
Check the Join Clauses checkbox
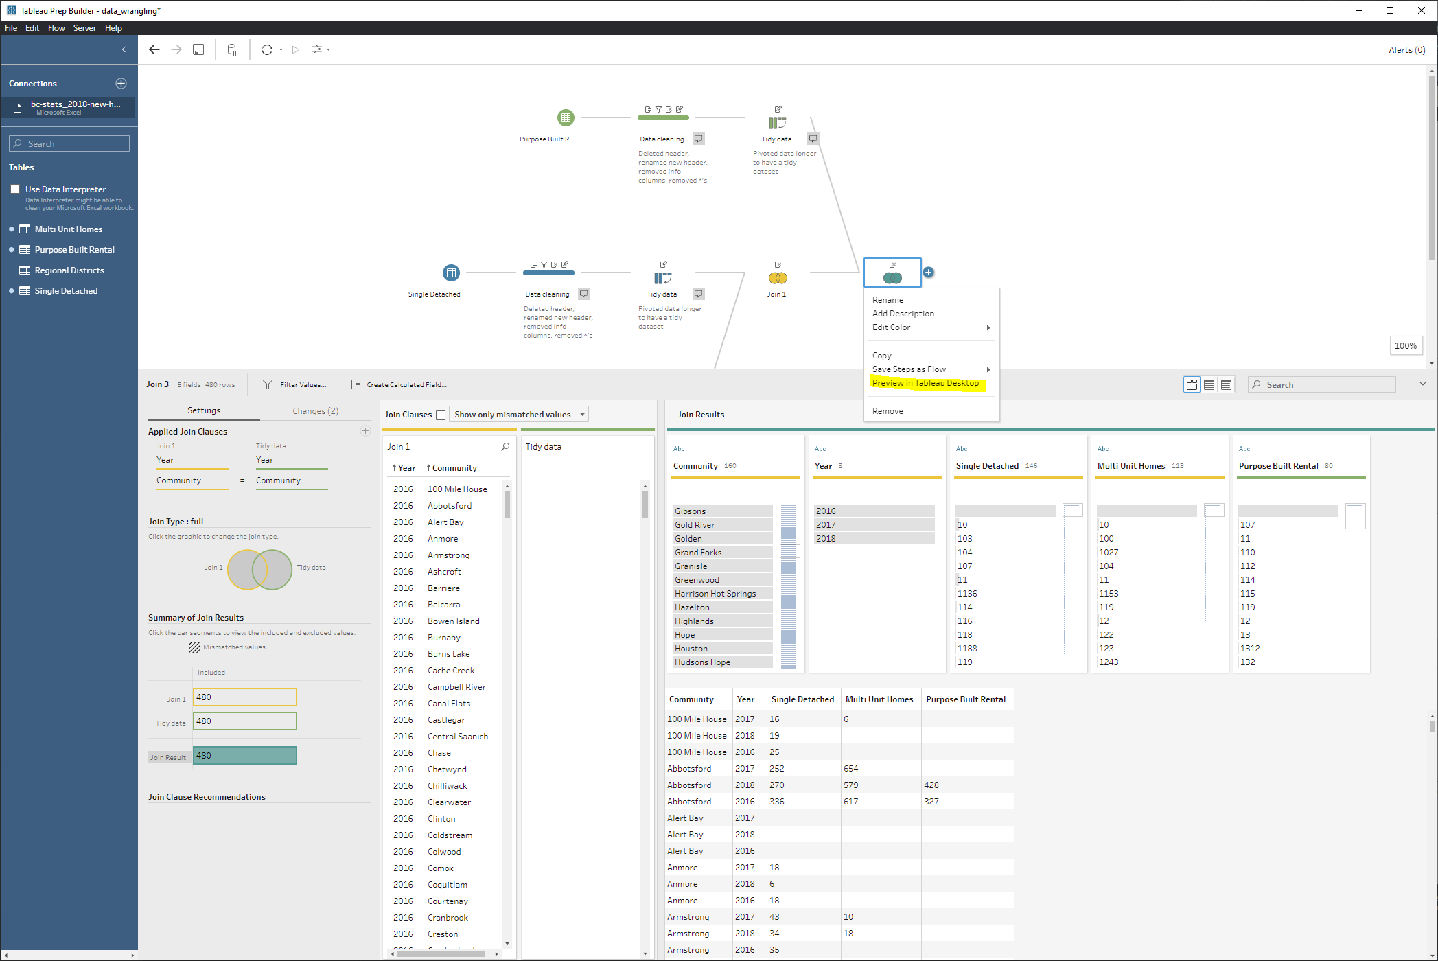(x=441, y=415)
